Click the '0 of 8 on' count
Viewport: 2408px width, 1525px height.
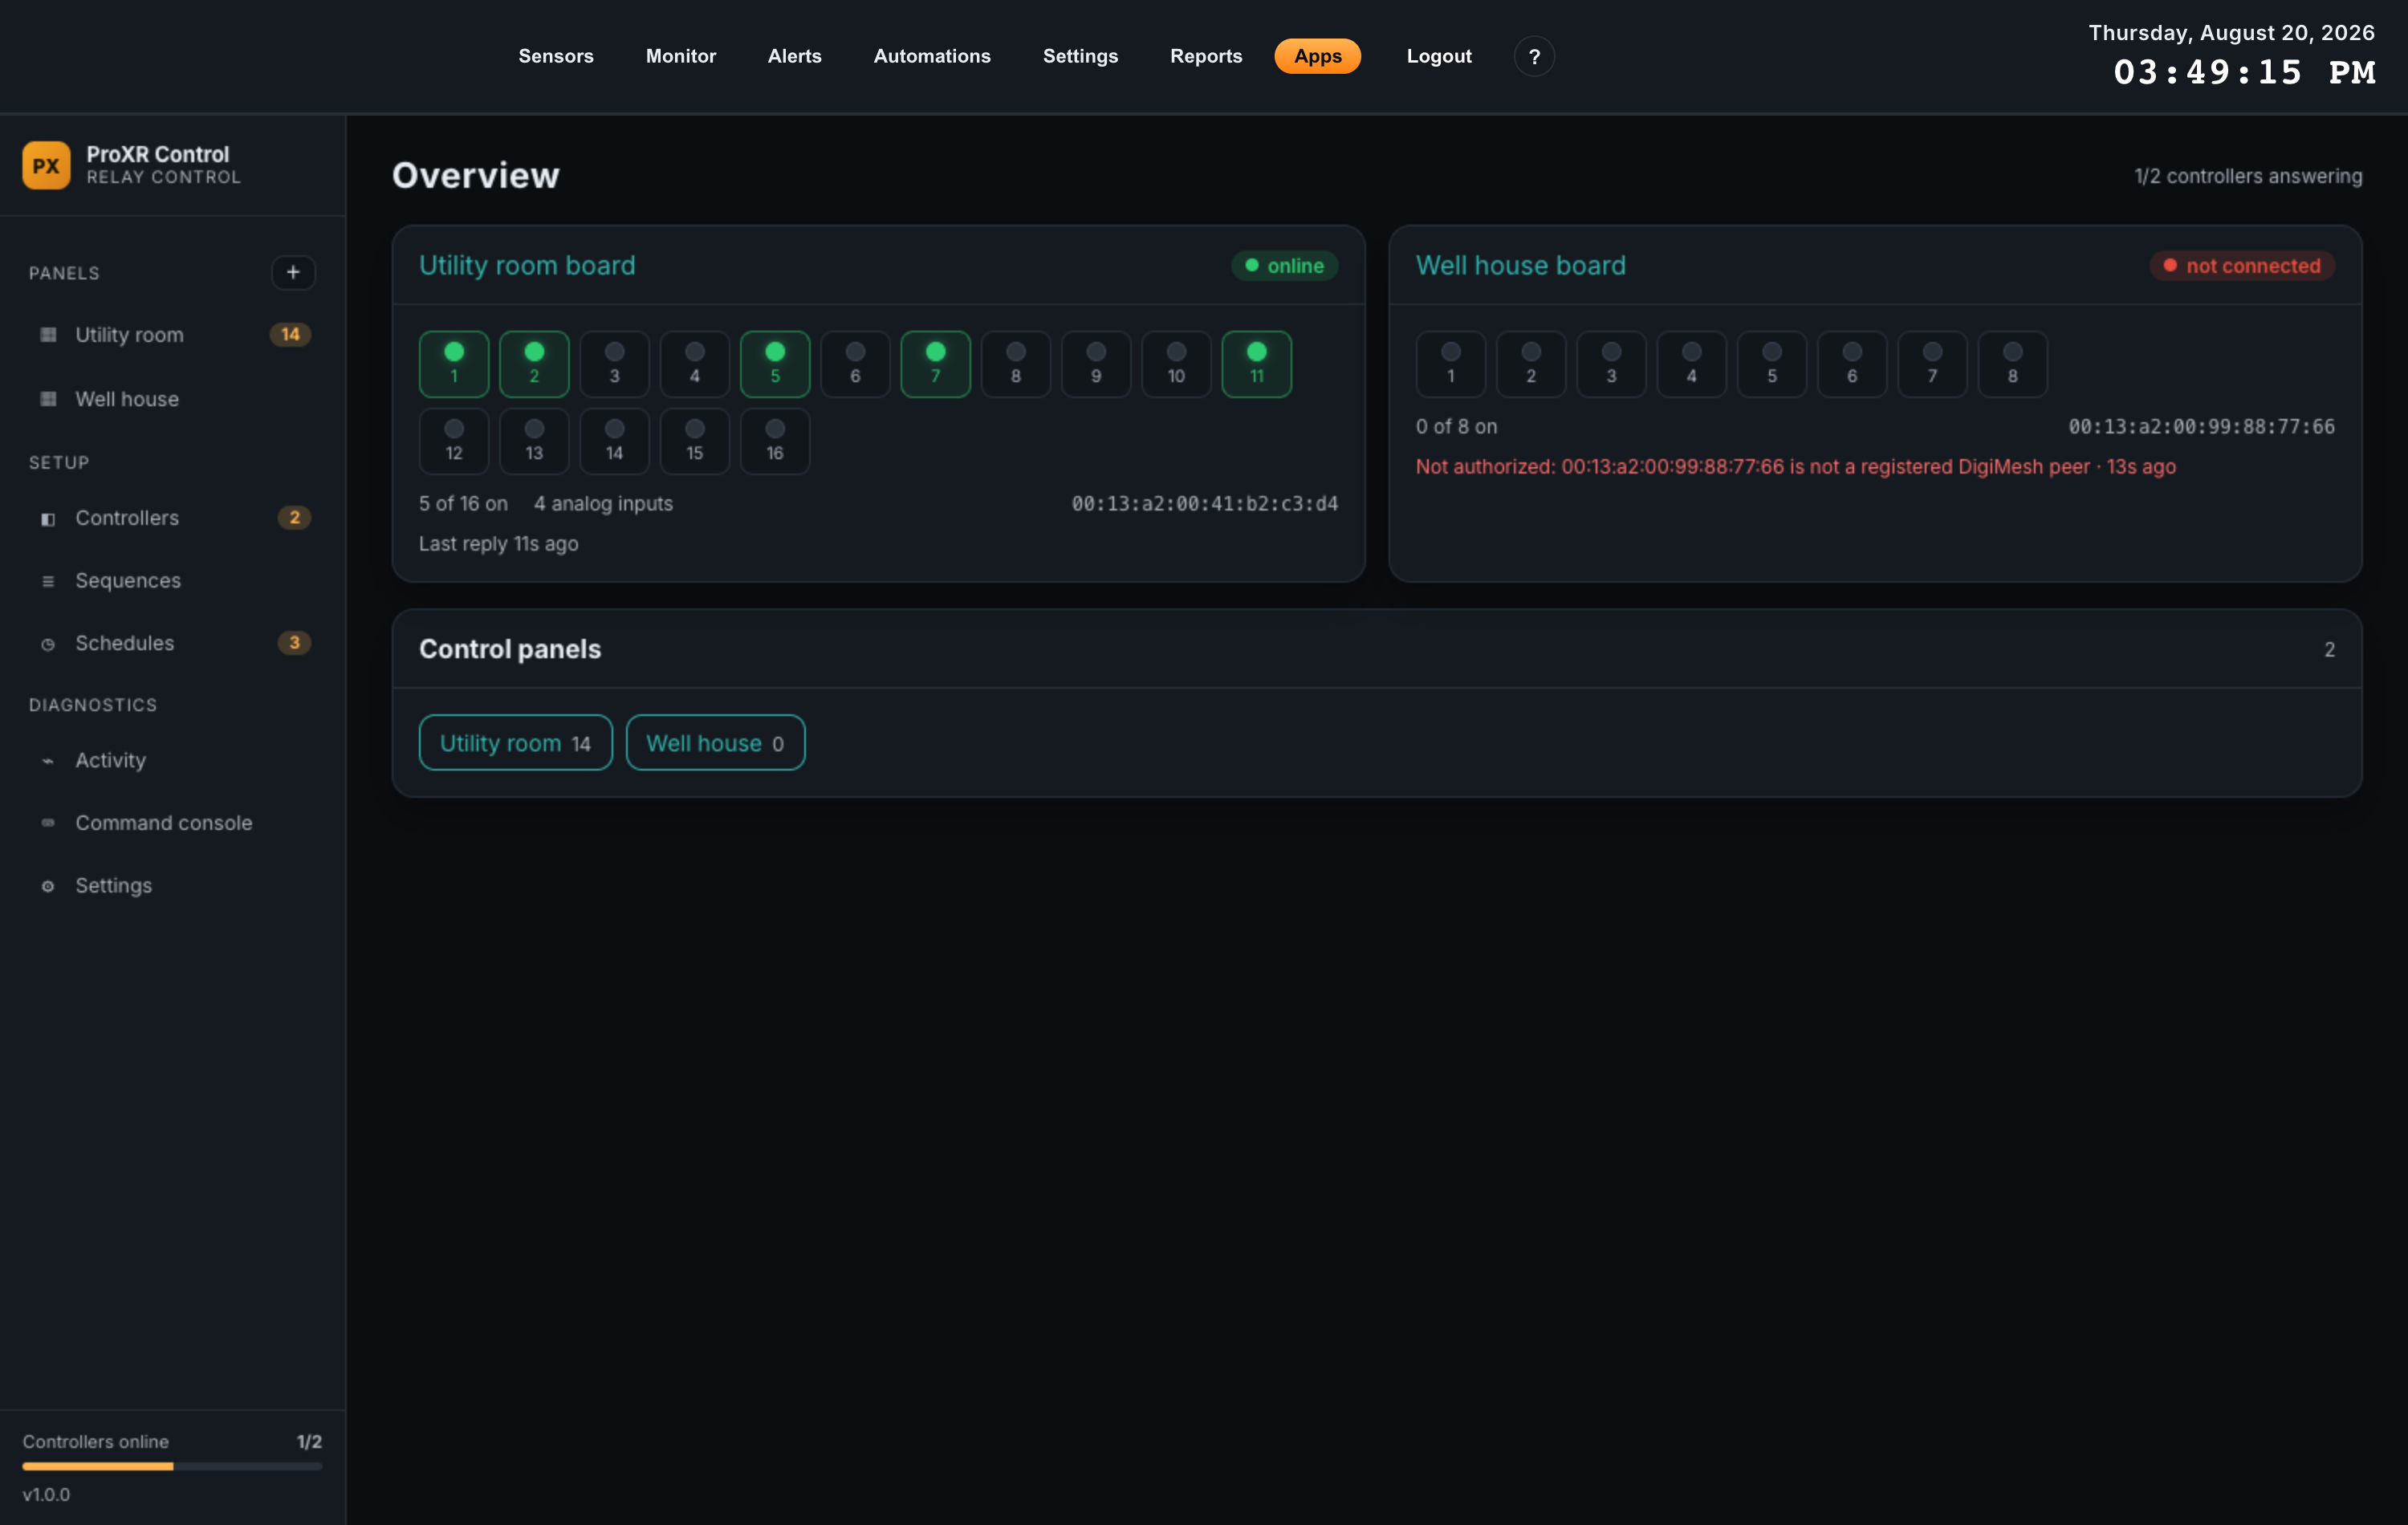pyautogui.click(x=1456, y=427)
